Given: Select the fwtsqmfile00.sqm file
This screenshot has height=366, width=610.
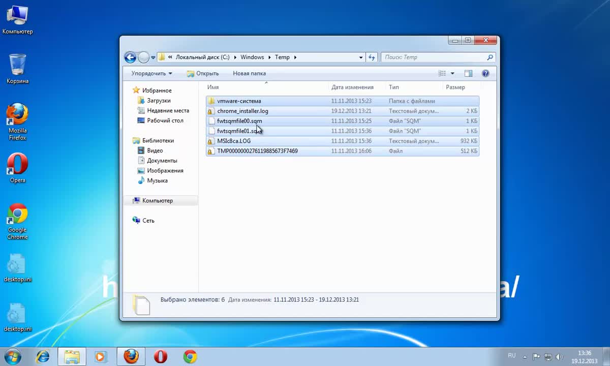Looking at the screenshot, I should (x=343, y=121).
